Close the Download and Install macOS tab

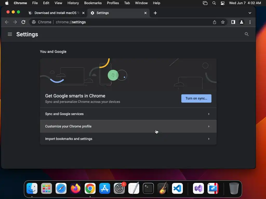[x=83, y=13]
